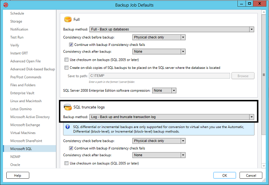Screen dimensions: 269x185
Task: Select Microsoft SQL category
Action: 30,149
